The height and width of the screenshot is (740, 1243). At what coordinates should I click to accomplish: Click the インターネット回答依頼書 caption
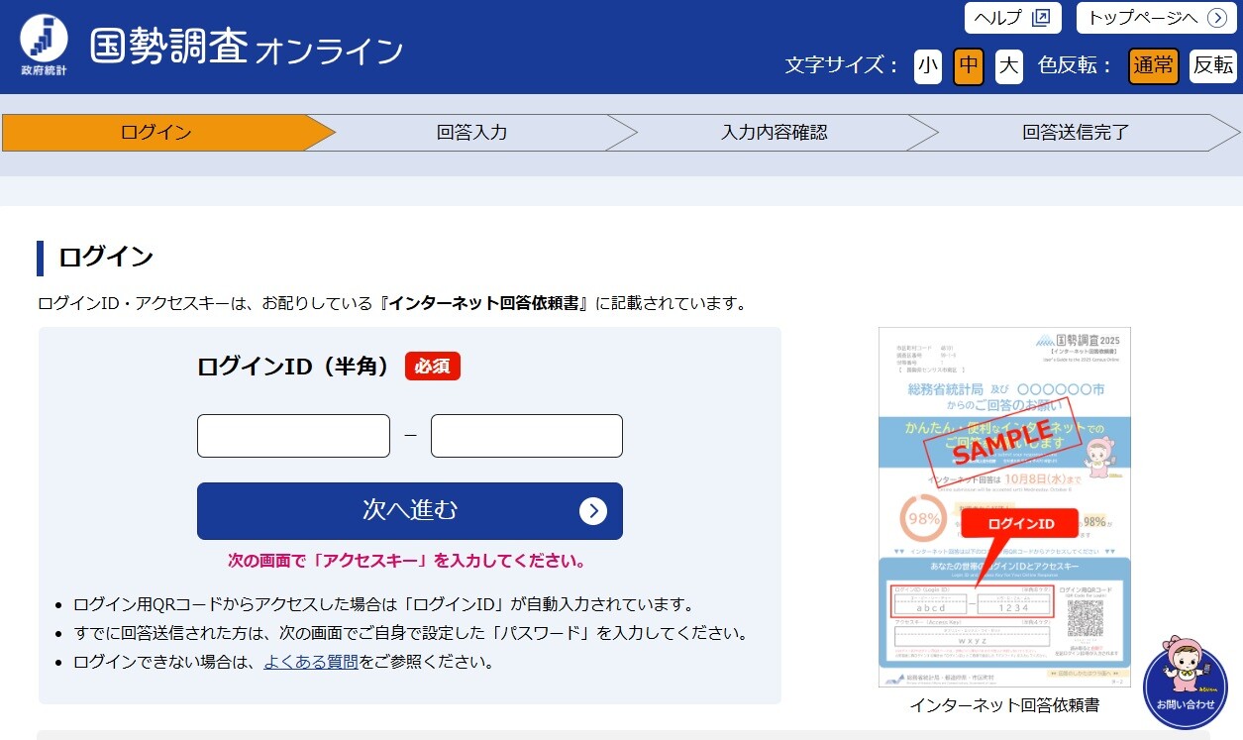[1004, 706]
